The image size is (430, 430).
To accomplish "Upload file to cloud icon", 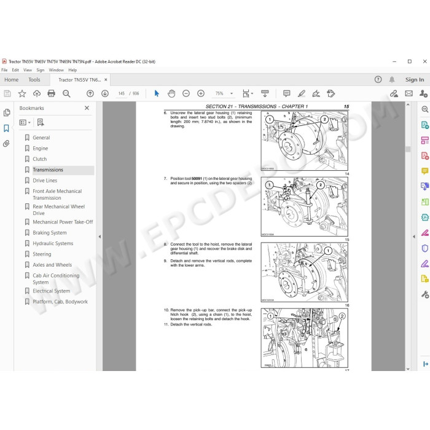I will pos(37,94).
